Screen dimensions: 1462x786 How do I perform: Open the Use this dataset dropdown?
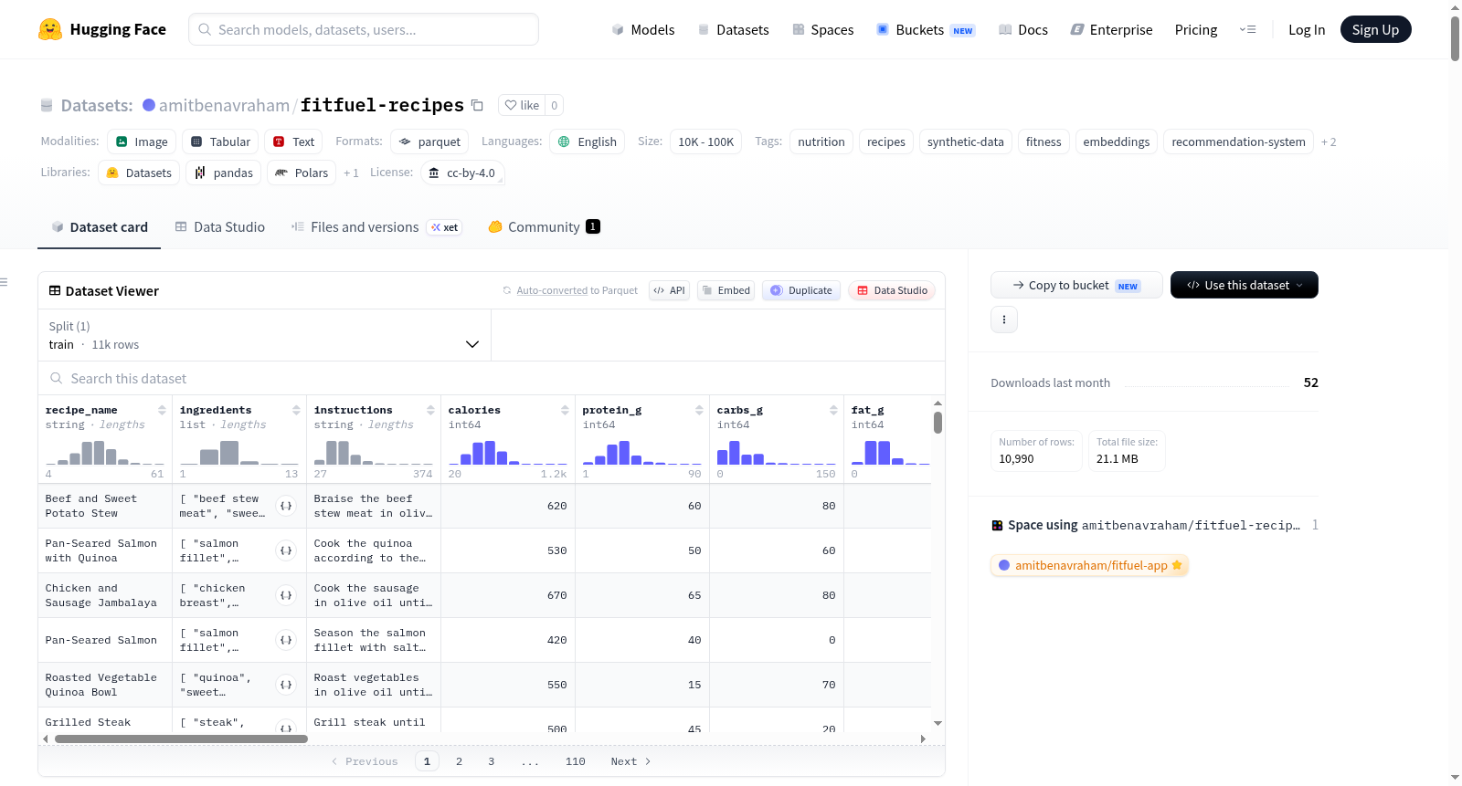point(1245,285)
